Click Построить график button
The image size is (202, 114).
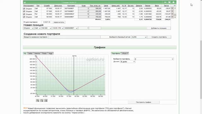tap(144, 102)
